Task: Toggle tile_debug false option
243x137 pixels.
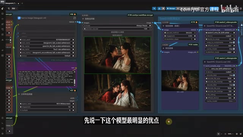Action: click(220, 95)
